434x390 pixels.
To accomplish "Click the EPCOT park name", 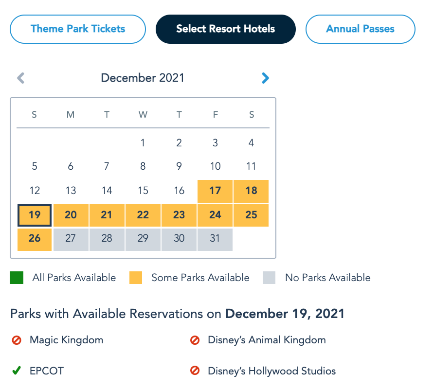I will [47, 371].
